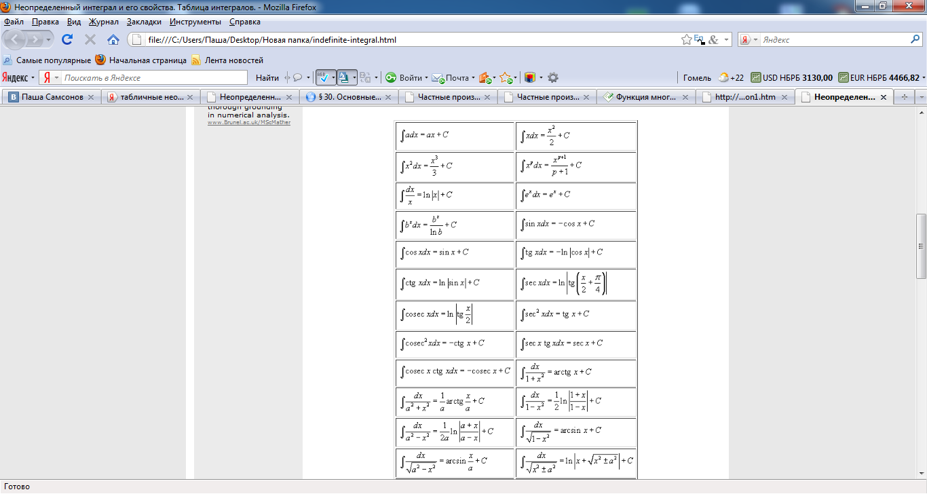Click the Почта envelope icon
This screenshot has height=494, width=927.
pos(438,77)
